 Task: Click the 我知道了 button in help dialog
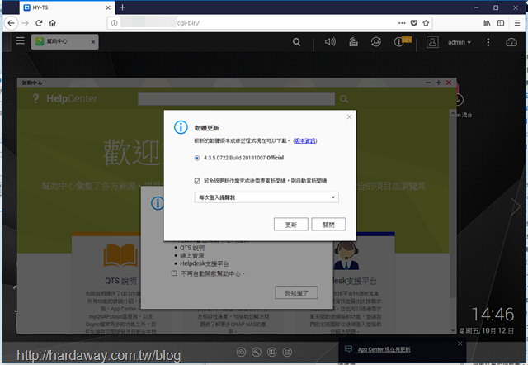coord(296,293)
